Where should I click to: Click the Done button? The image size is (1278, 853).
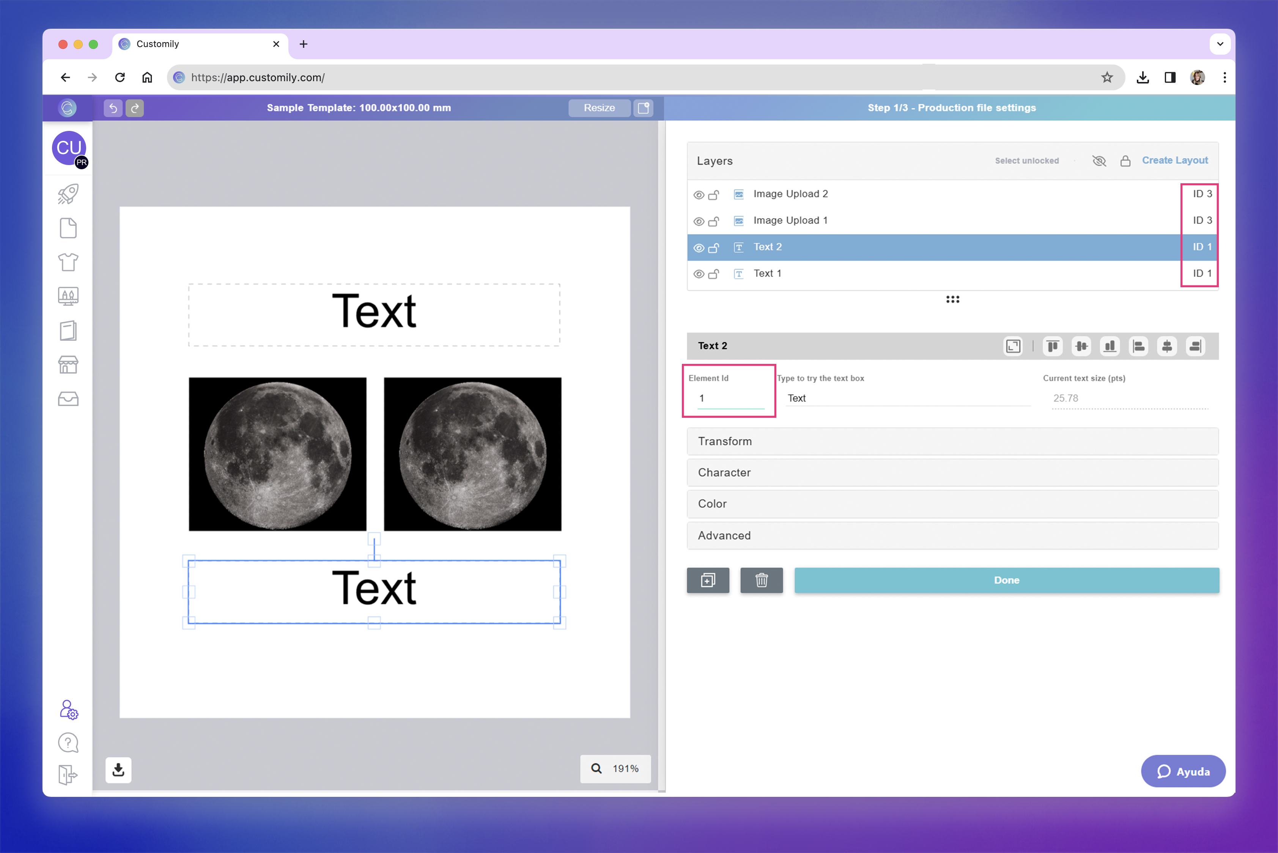coord(1006,581)
